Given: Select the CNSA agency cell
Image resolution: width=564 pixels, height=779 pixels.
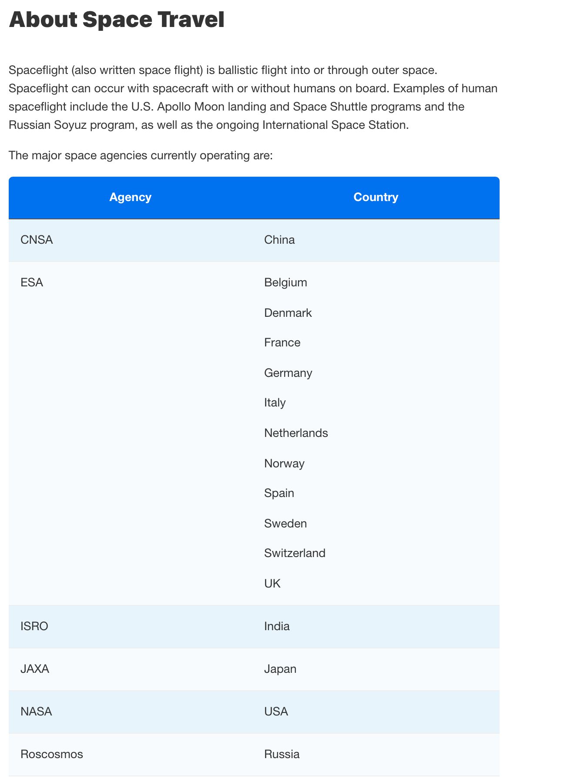Looking at the screenshot, I should coord(37,240).
